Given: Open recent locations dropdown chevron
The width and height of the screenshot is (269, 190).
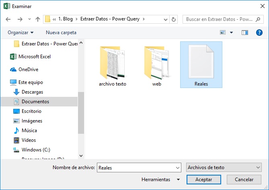Looking at the screenshot, I should tap(29, 19).
